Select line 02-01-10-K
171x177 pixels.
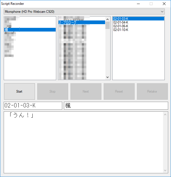(x=138, y=30)
